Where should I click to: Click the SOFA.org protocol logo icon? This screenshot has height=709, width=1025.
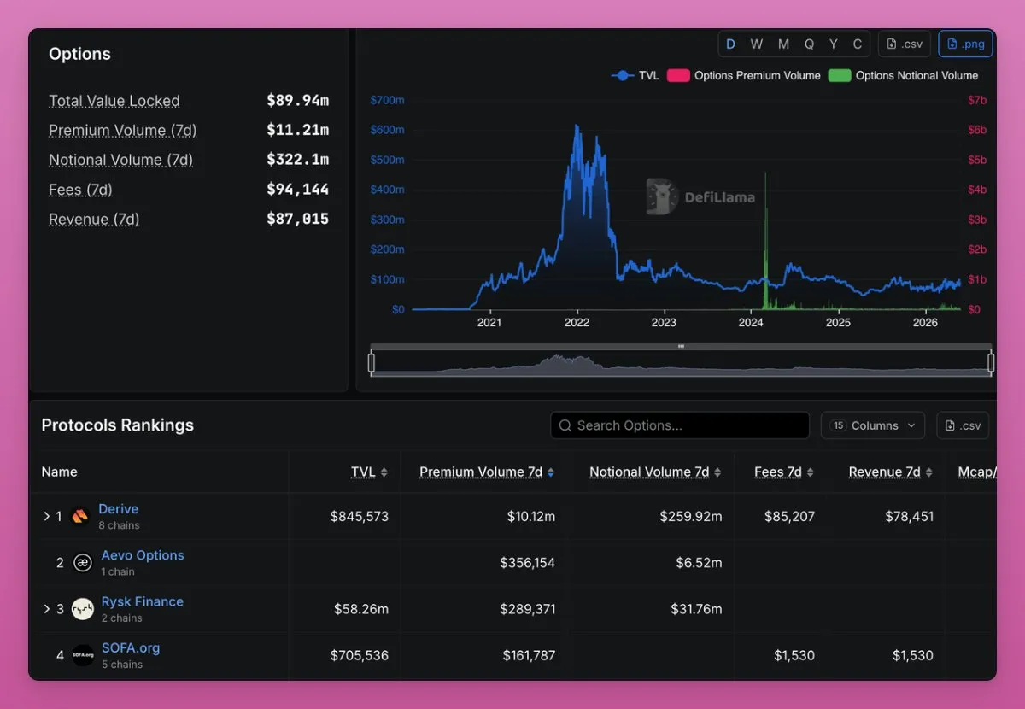83,655
